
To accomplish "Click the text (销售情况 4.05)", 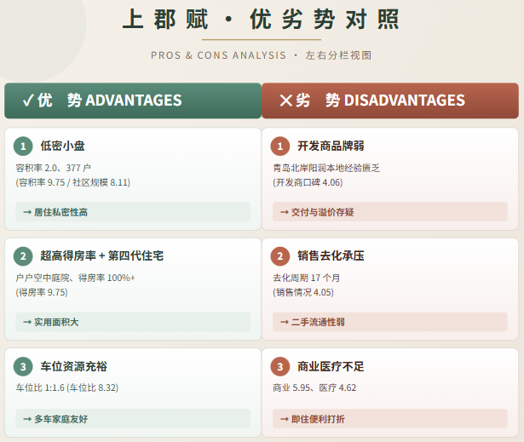I will pos(303,292).
